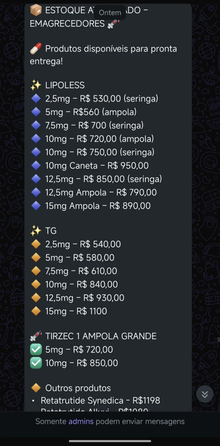
Task: Tap the Ontem date chip
Action: coord(110,12)
